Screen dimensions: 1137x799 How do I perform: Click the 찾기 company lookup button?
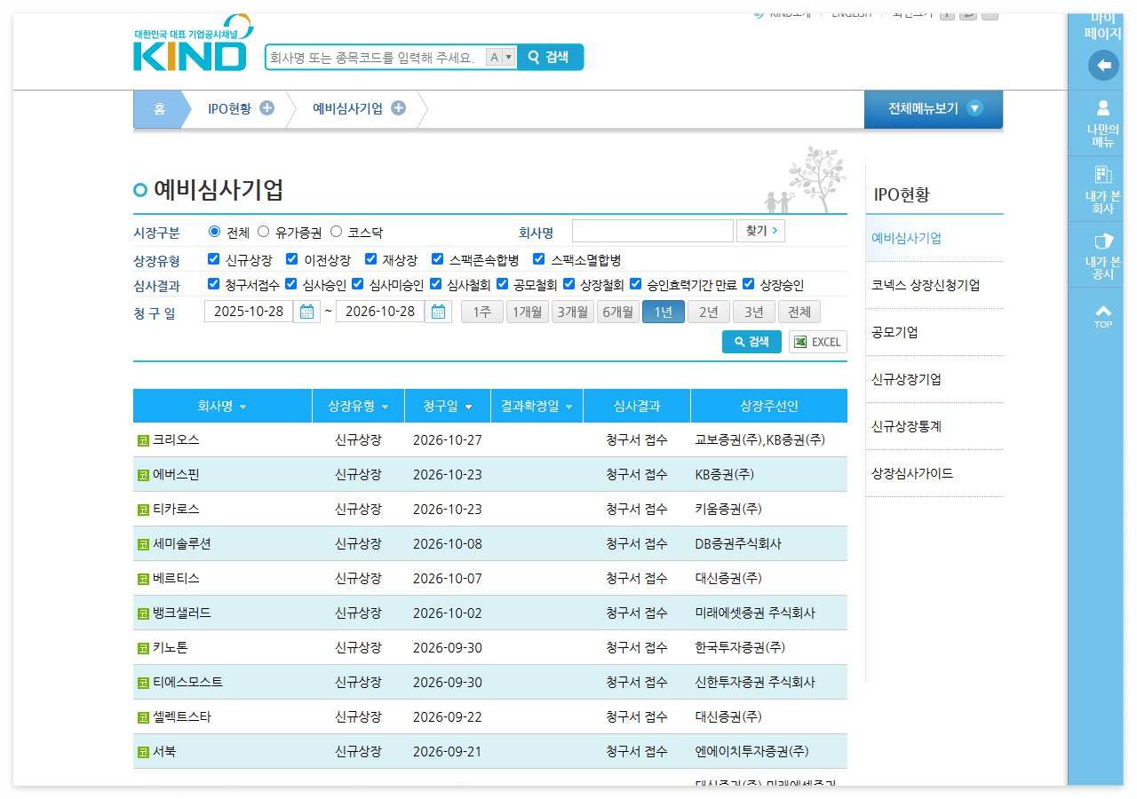(x=760, y=231)
